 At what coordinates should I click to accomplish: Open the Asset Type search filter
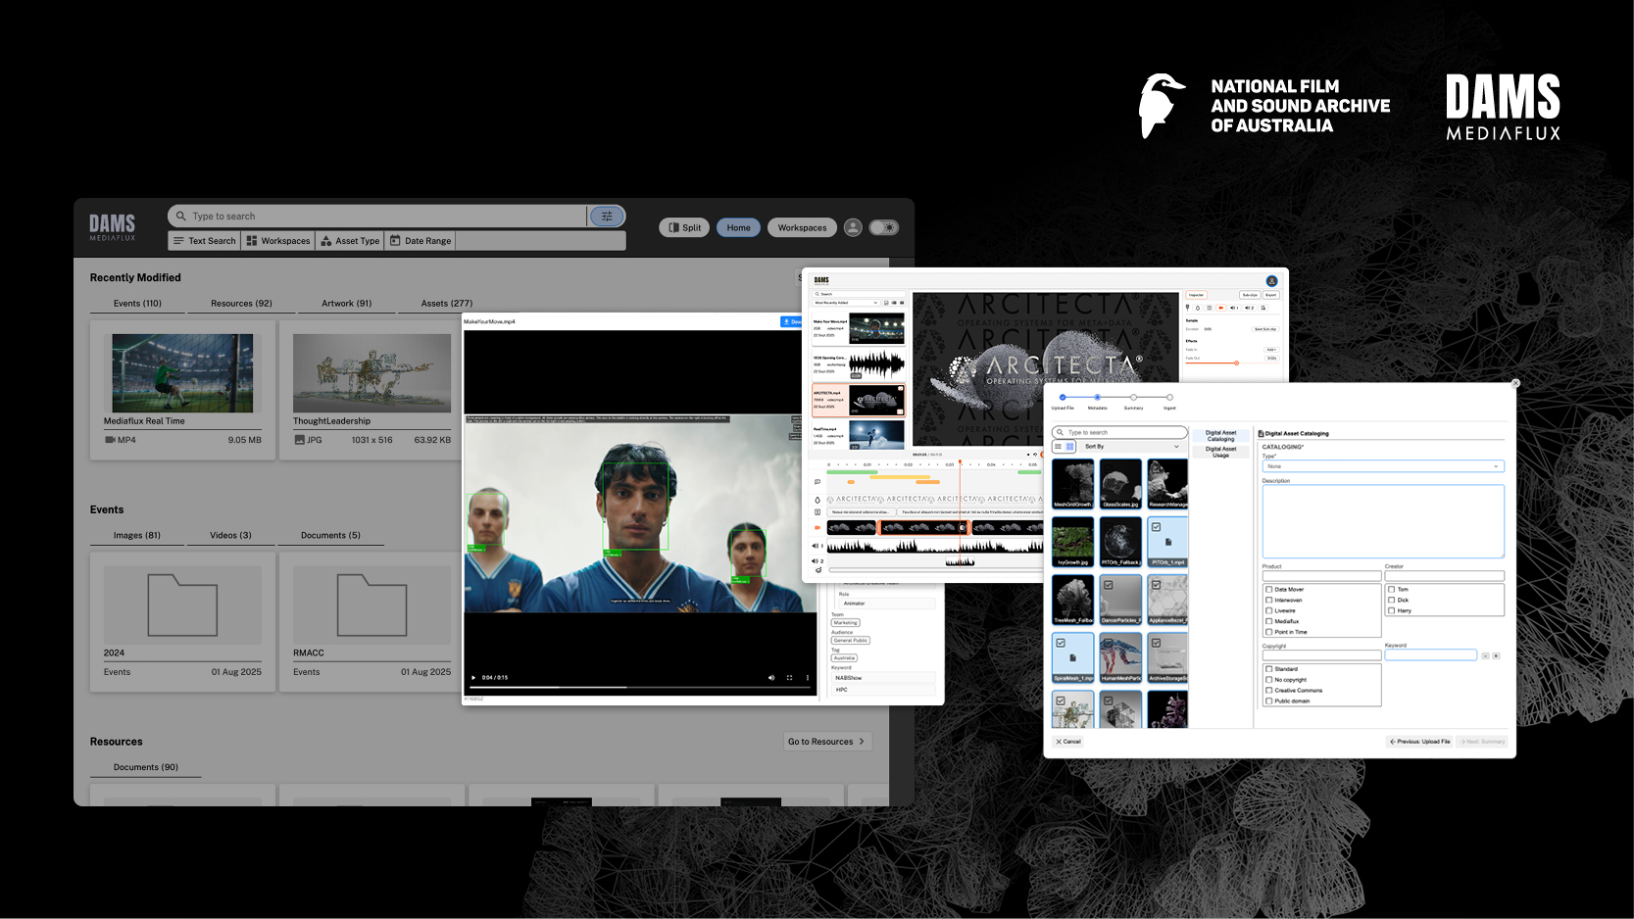[x=350, y=241]
